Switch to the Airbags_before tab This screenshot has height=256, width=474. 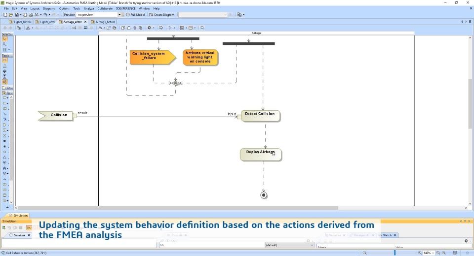[x=103, y=22]
